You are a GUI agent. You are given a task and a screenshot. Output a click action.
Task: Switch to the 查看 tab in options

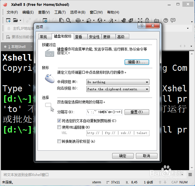pyautogui.click(x=80, y=37)
